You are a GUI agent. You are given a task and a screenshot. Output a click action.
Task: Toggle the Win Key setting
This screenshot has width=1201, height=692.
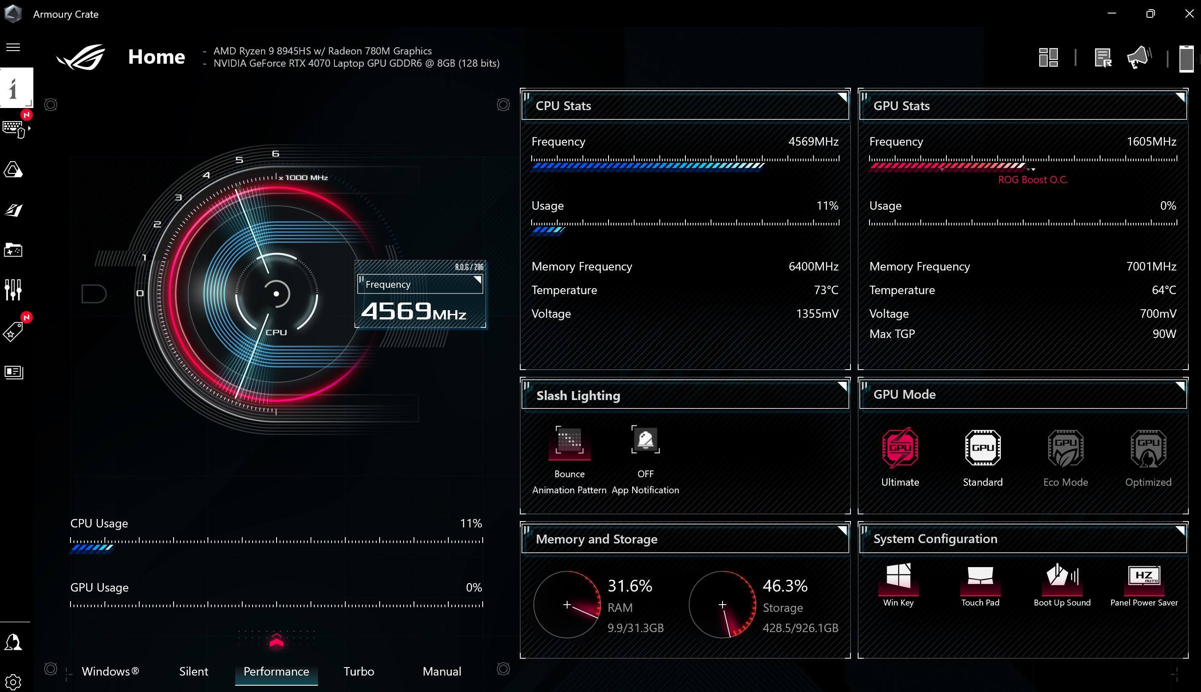pyautogui.click(x=898, y=579)
